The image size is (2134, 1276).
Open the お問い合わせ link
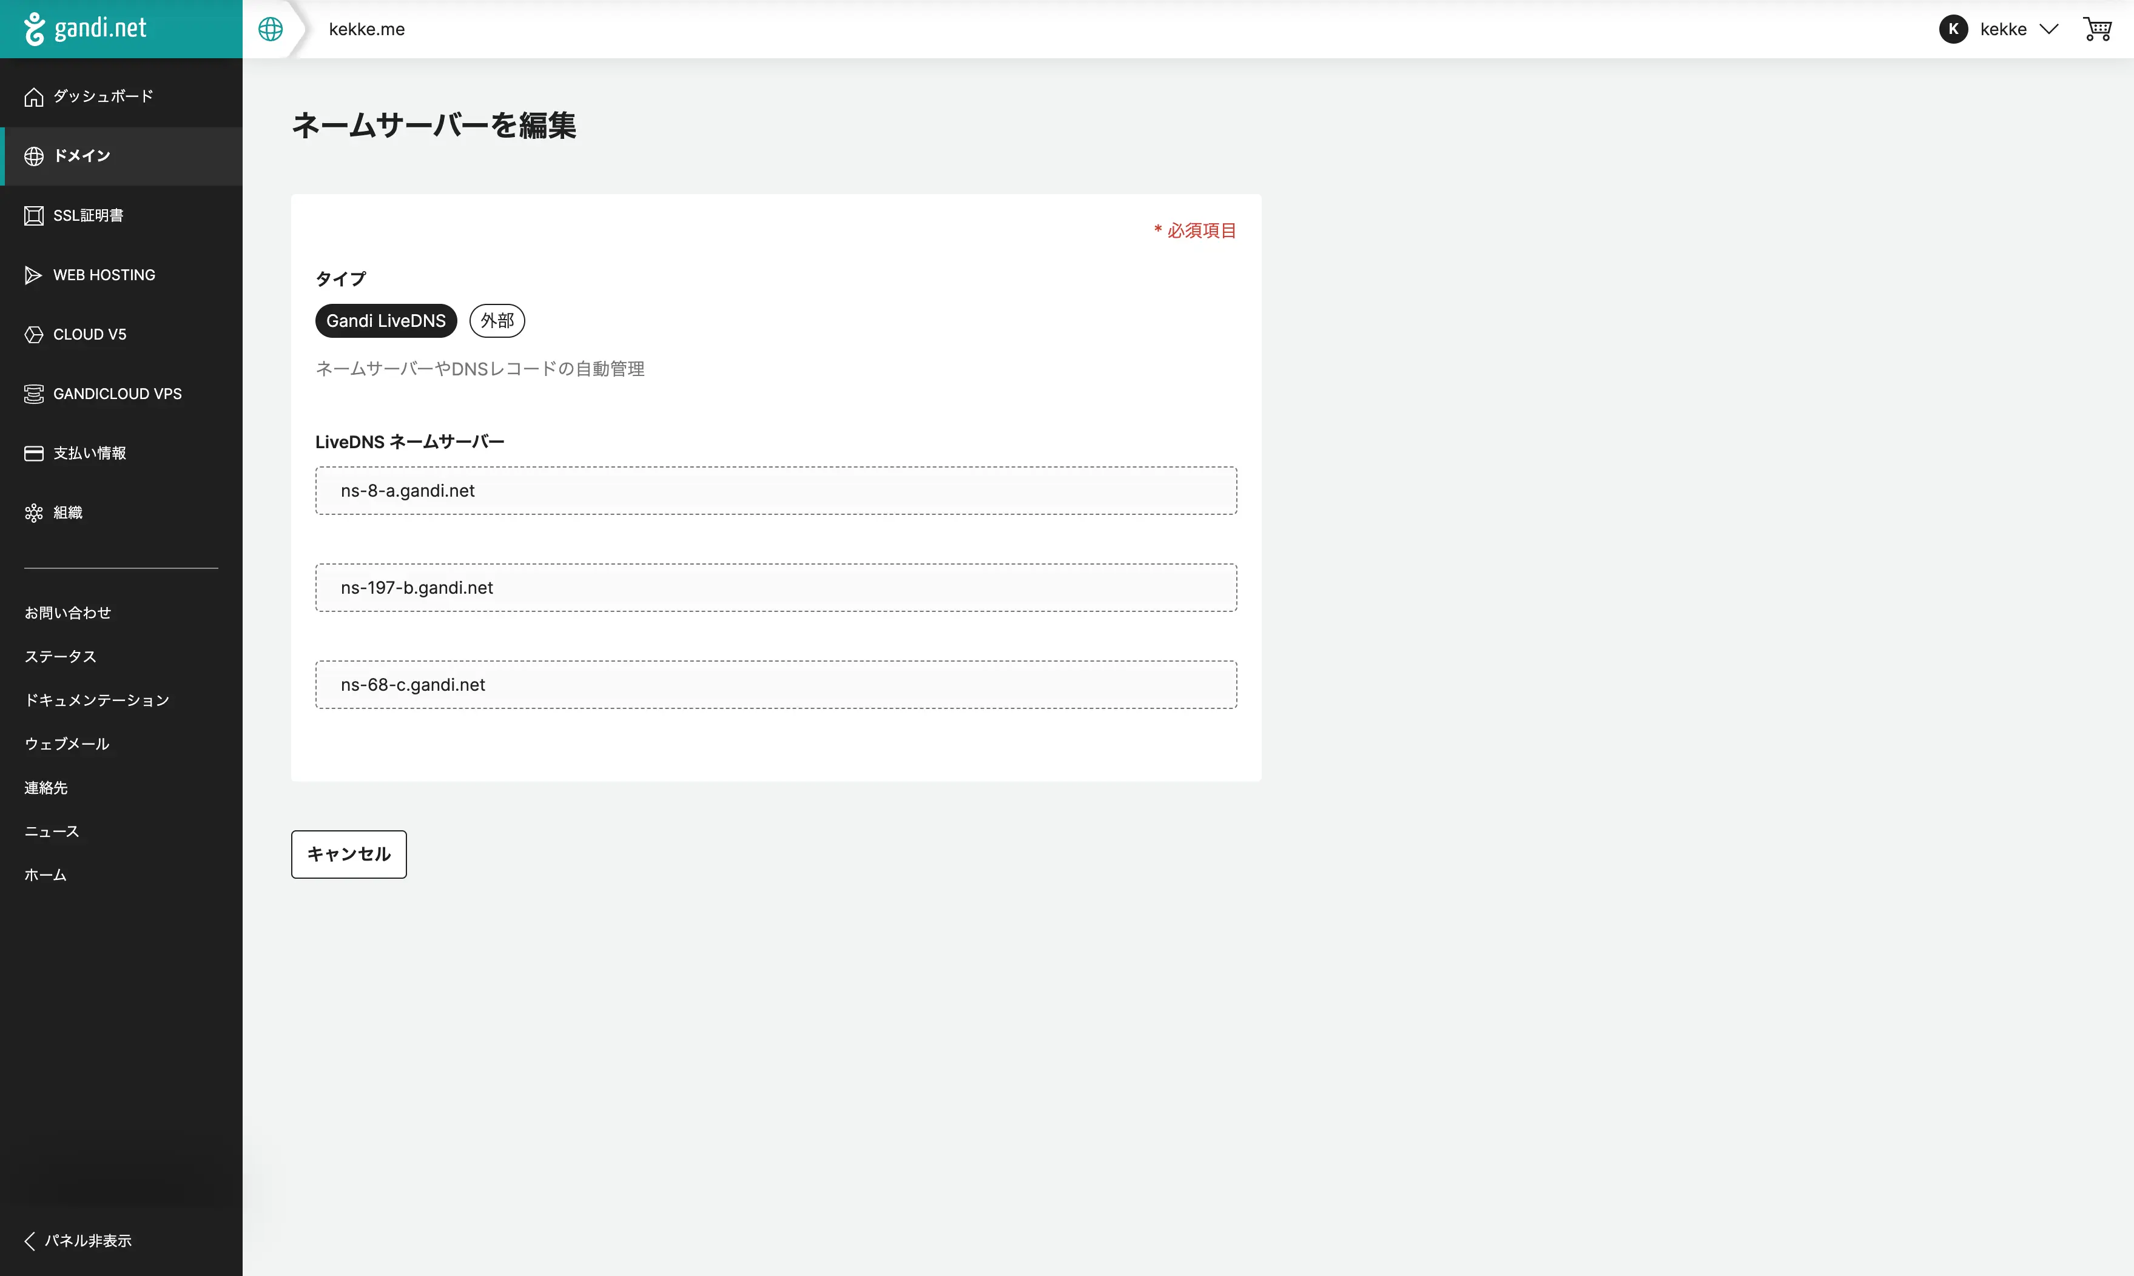(x=68, y=613)
